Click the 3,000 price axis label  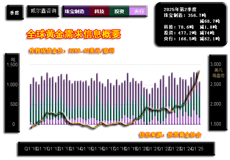pos(216,64)
